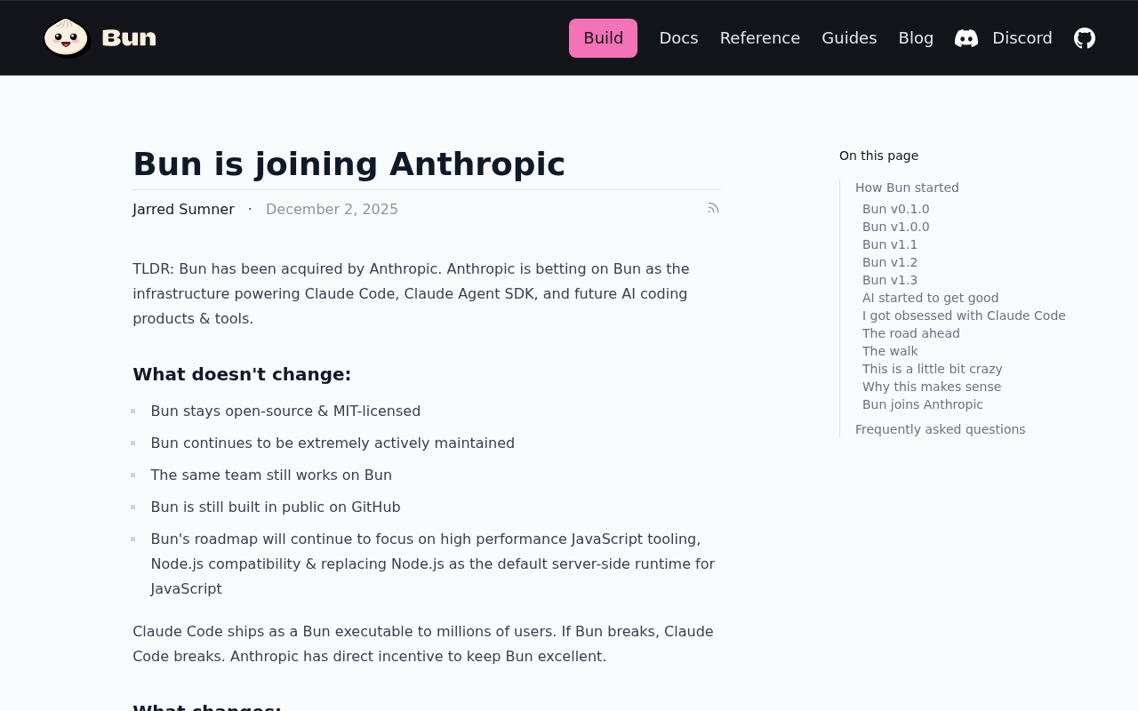The image size is (1138, 711).
Task: Jump to 'Why this makes sense' section
Action: click(x=932, y=387)
